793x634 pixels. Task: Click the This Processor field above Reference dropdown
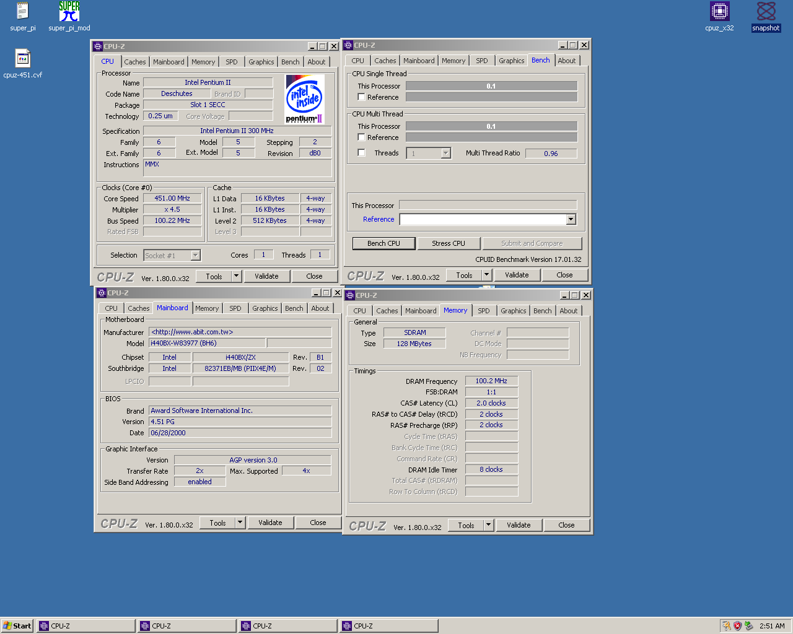488,205
